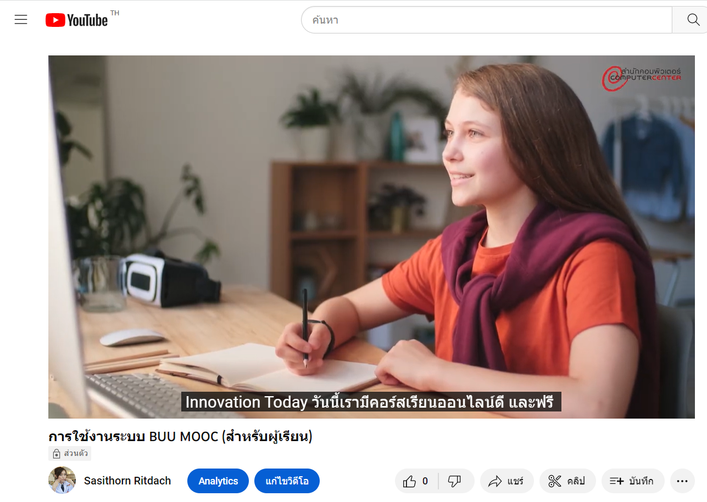Open the hamburger guide menu

[21, 20]
